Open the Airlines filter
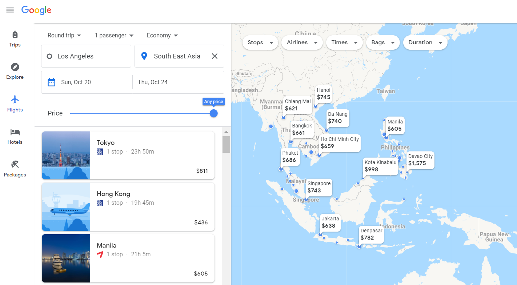The height and width of the screenshot is (285, 517). (x=302, y=42)
